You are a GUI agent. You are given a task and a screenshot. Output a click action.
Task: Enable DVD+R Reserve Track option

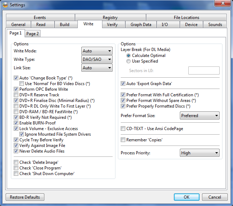(x=16, y=95)
